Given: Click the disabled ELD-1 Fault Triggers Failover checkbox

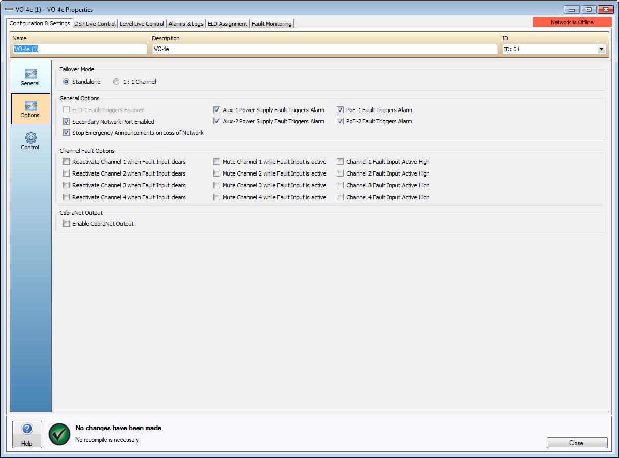Looking at the screenshot, I should coord(66,110).
